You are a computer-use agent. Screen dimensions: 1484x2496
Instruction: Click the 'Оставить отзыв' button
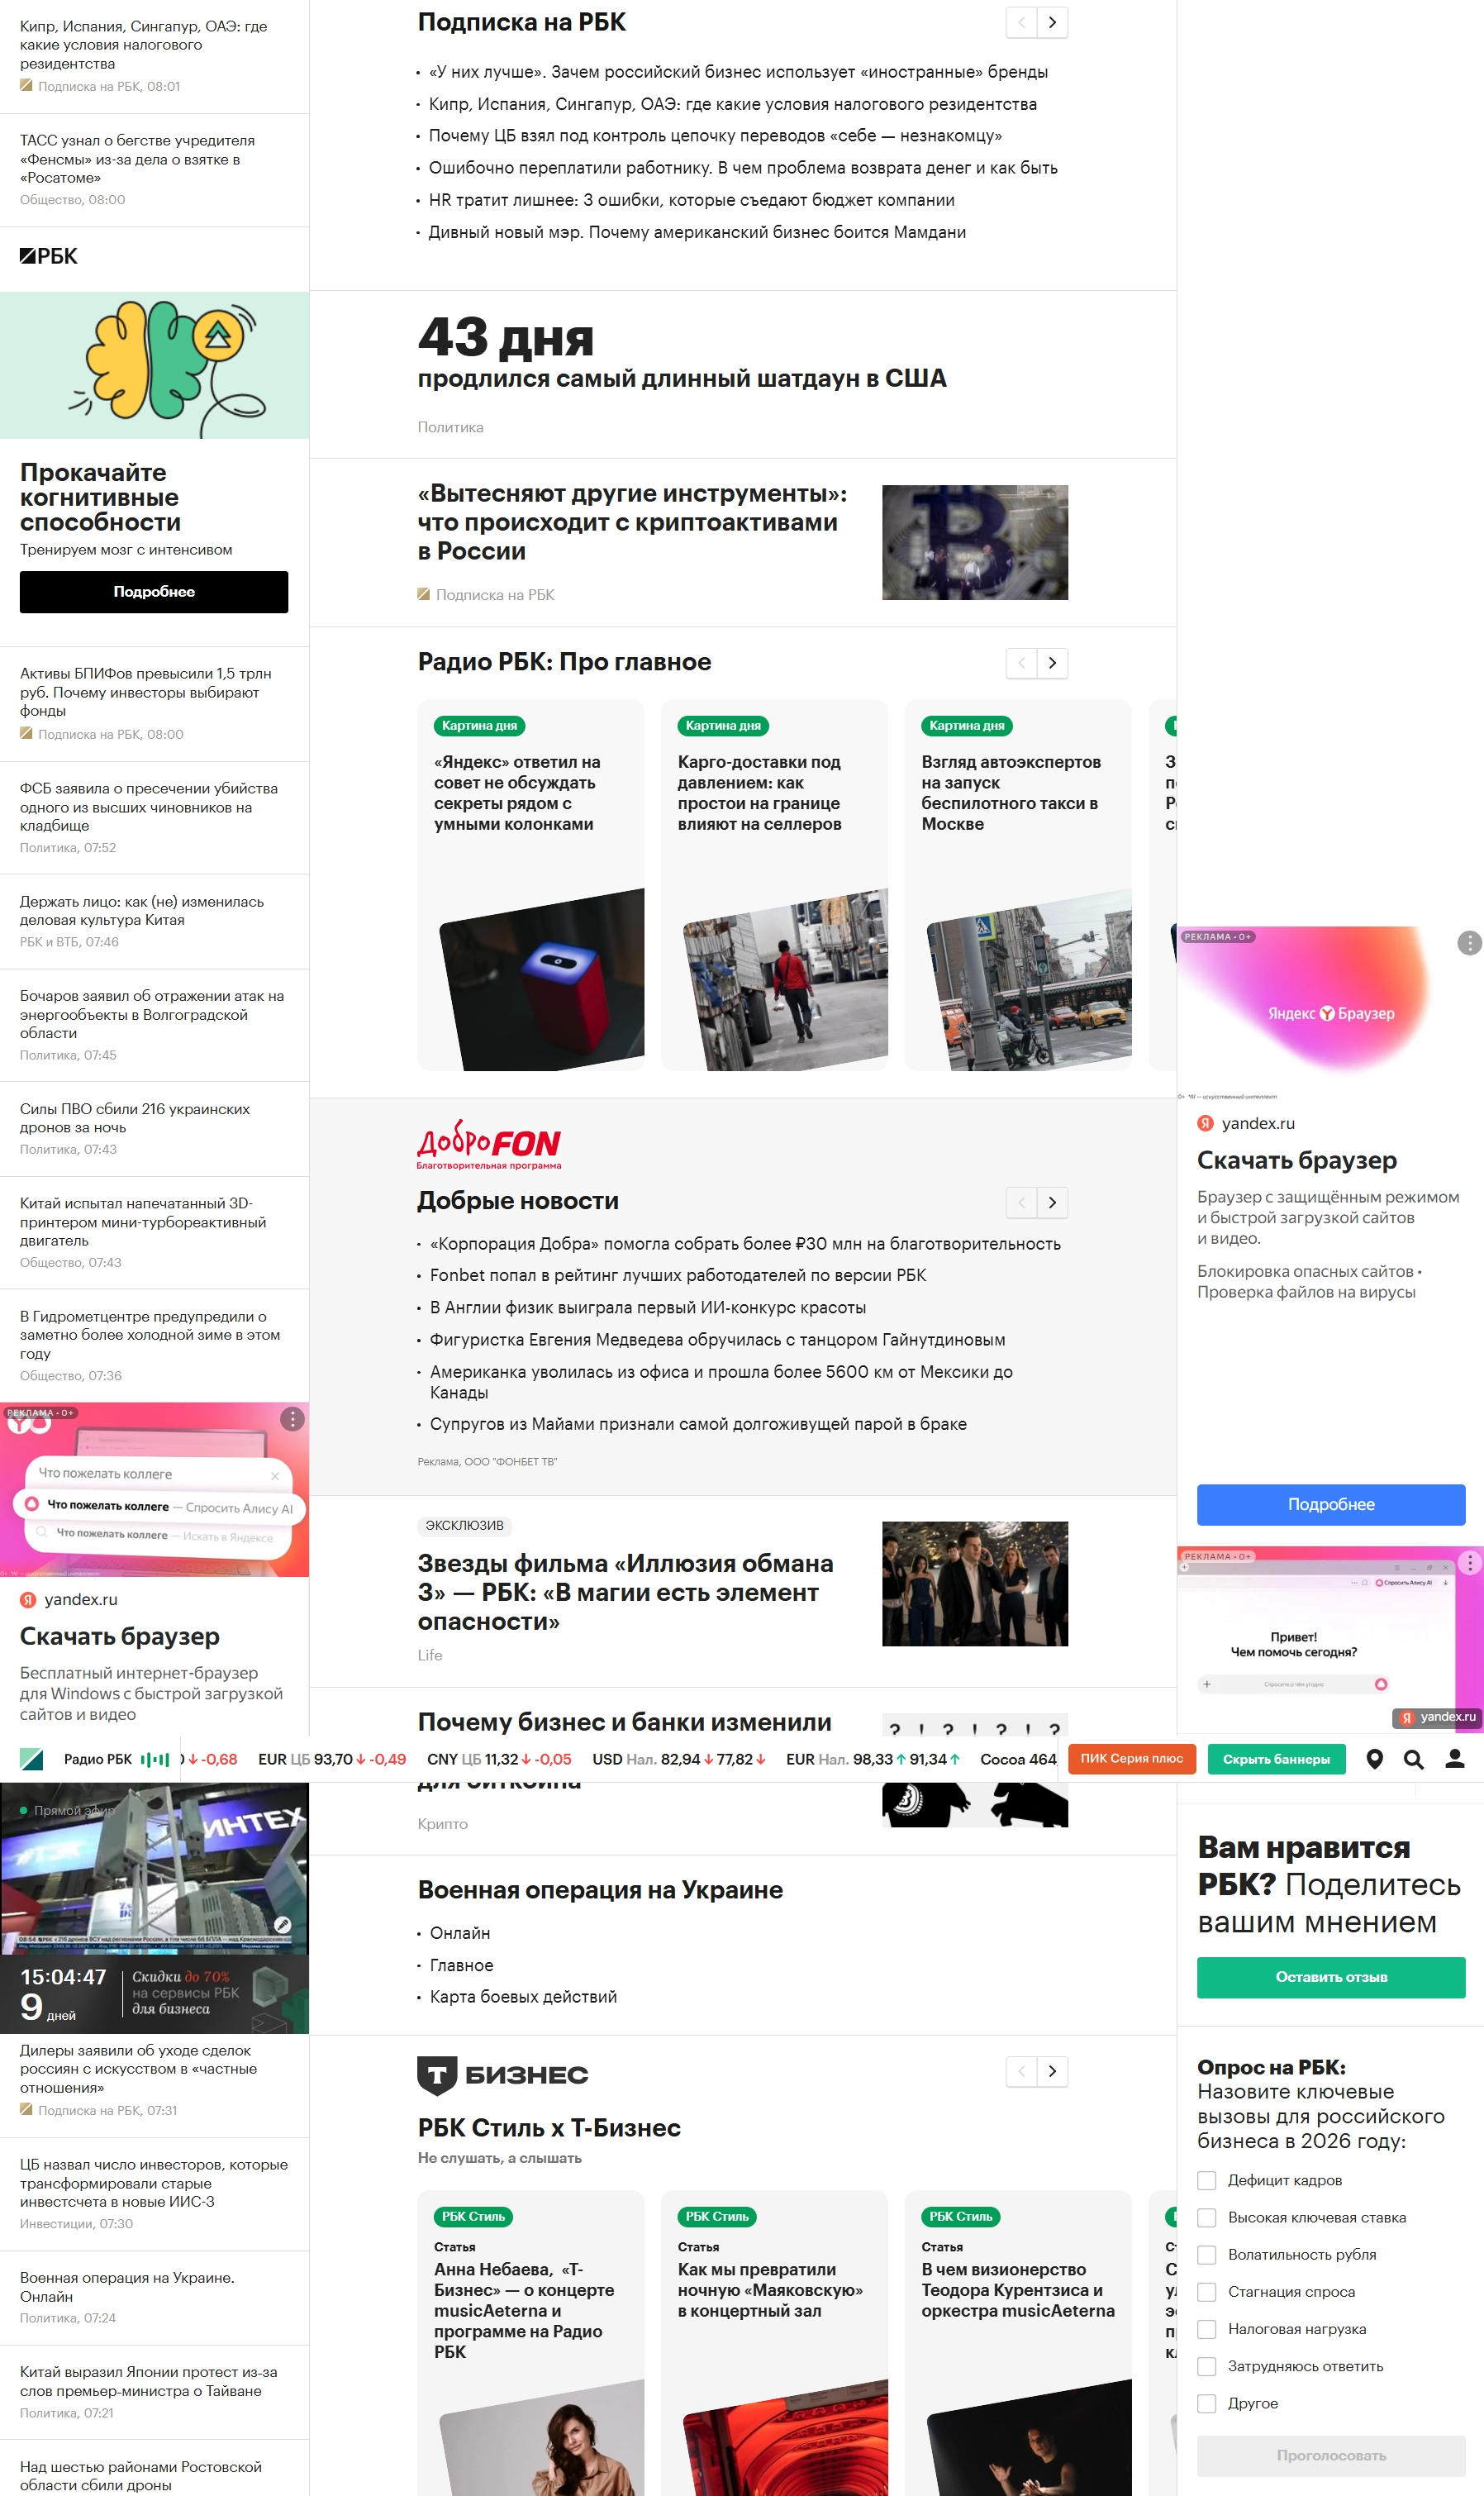tap(1330, 1977)
